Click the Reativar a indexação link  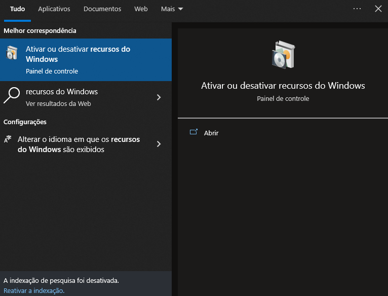tap(34, 290)
